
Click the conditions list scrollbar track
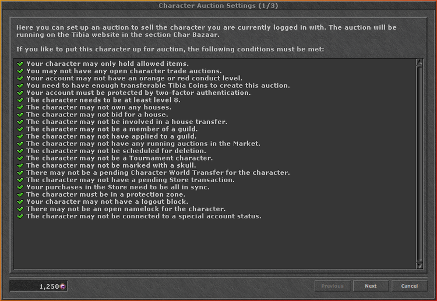(419, 164)
